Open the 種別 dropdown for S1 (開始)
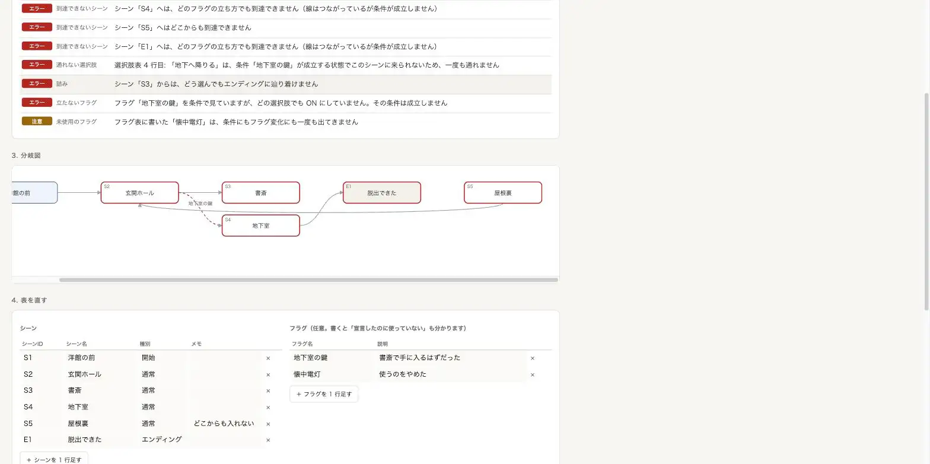 click(x=162, y=358)
